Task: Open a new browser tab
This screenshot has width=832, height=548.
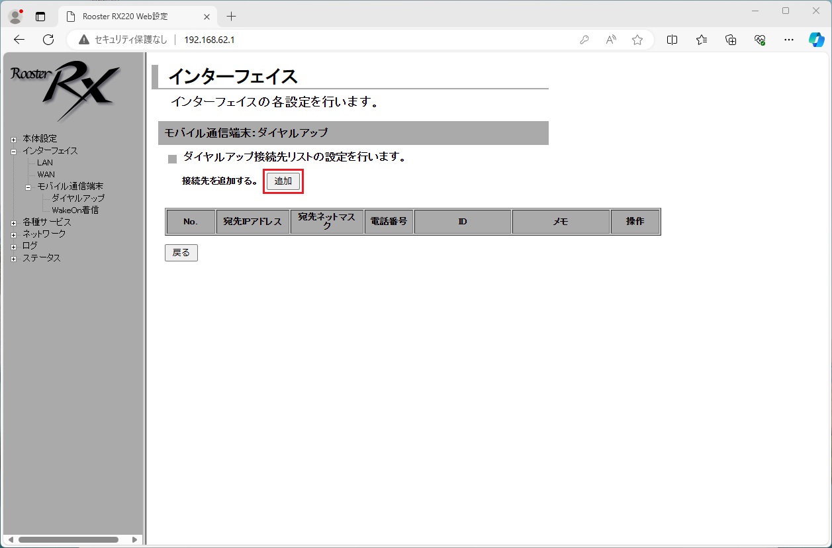Action: click(x=231, y=17)
